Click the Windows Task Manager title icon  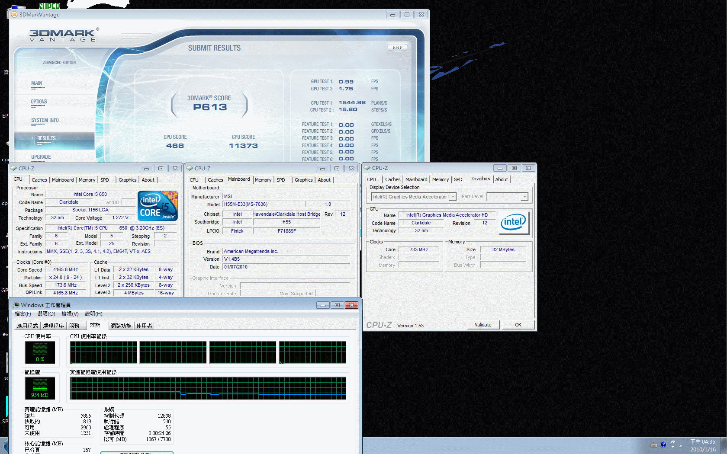point(16,305)
